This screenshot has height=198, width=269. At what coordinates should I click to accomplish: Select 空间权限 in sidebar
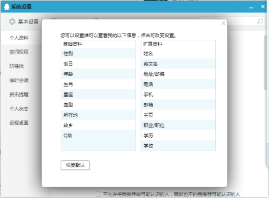tap(19, 52)
